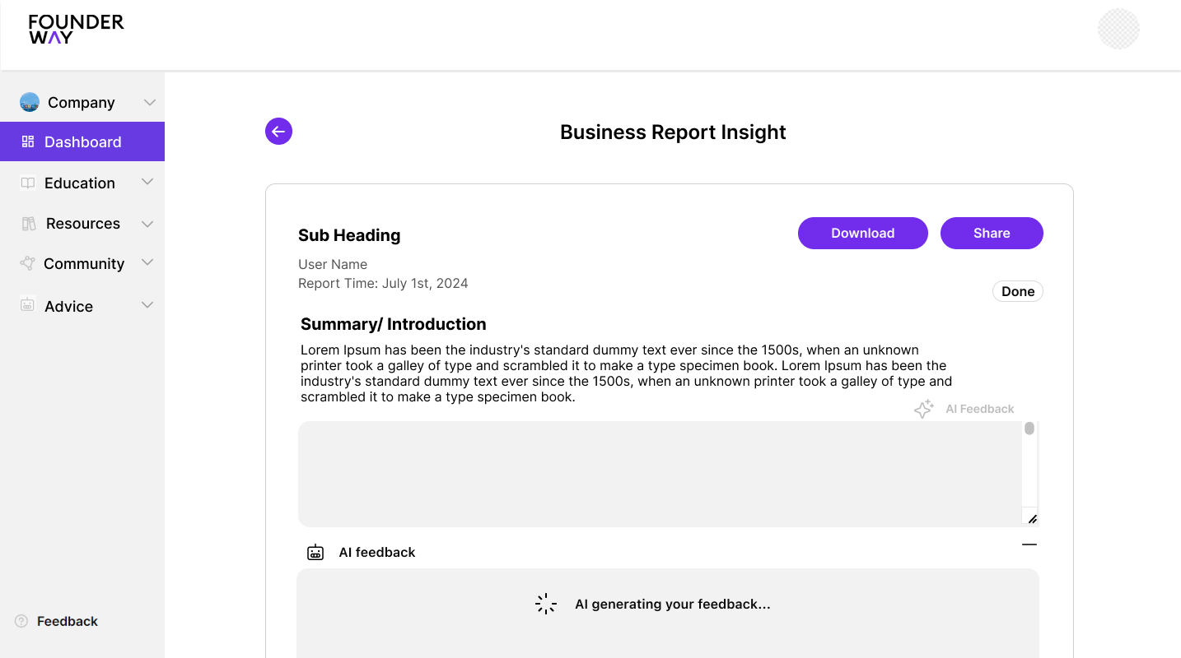This screenshot has height=658, width=1181.
Task: Expand the Education menu chevron
Action: coord(147,182)
